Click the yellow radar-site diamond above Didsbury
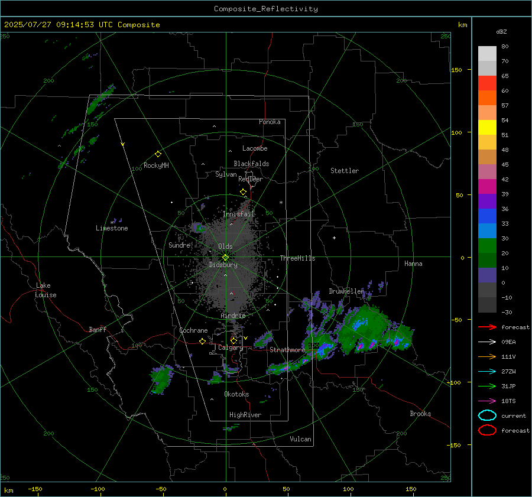This screenshot has width=532, height=497. (225, 258)
